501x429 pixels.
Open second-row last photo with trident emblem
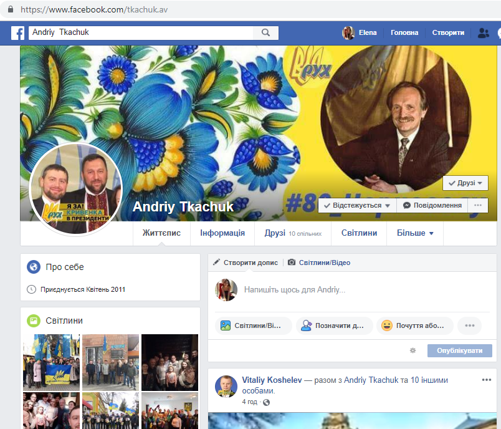169,411
